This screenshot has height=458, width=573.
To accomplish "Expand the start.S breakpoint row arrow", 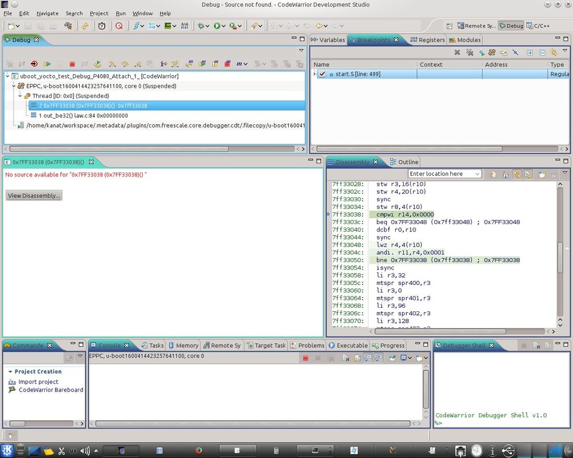I will tap(314, 74).
